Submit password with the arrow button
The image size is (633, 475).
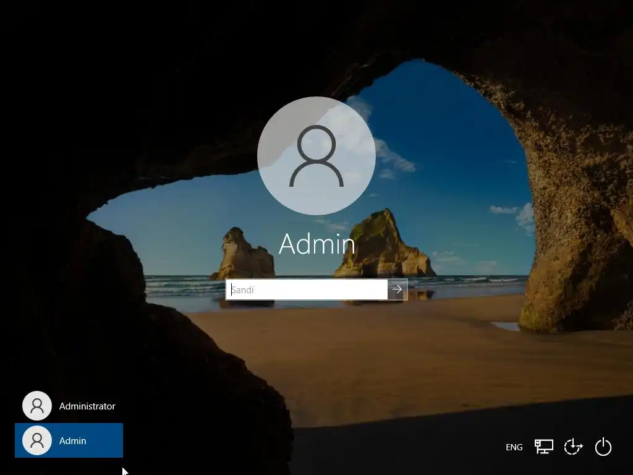[397, 289]
